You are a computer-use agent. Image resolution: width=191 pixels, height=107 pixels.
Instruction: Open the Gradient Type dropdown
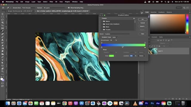coord(115,37)
